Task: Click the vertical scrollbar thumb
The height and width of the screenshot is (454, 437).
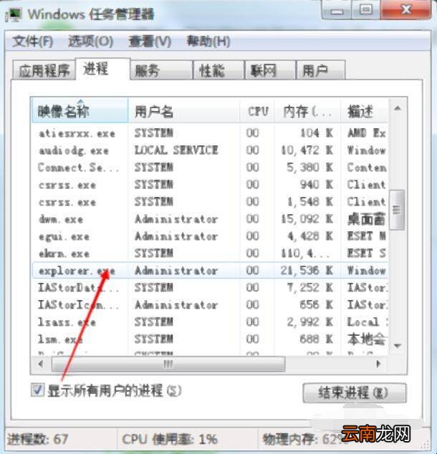Action: [x=397, y=210]
